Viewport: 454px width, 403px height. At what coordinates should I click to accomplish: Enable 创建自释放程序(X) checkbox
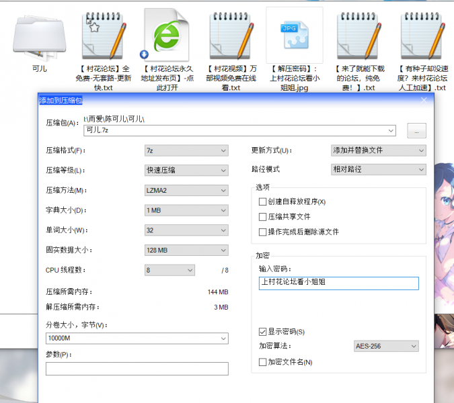tap(262, 201)
